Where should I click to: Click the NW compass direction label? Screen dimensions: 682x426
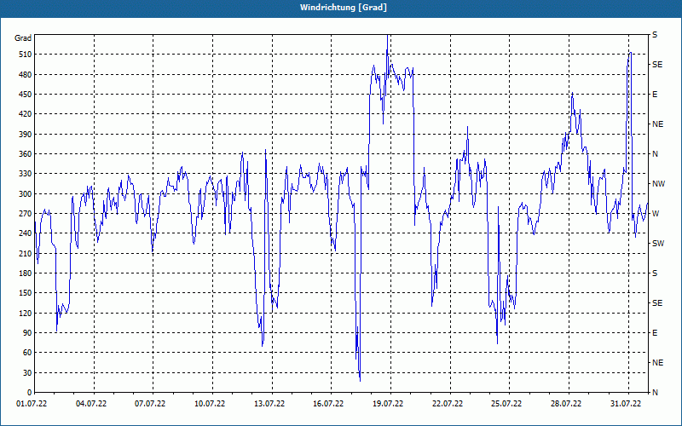pos(658,184)
